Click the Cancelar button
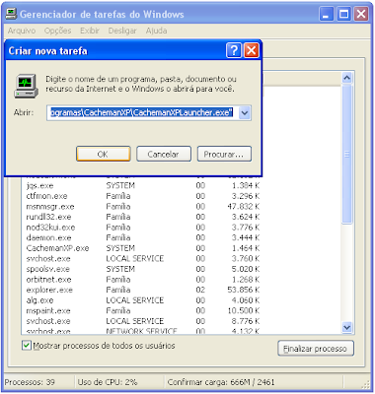Viewport: 375px width, 394px height. (164, 154)
